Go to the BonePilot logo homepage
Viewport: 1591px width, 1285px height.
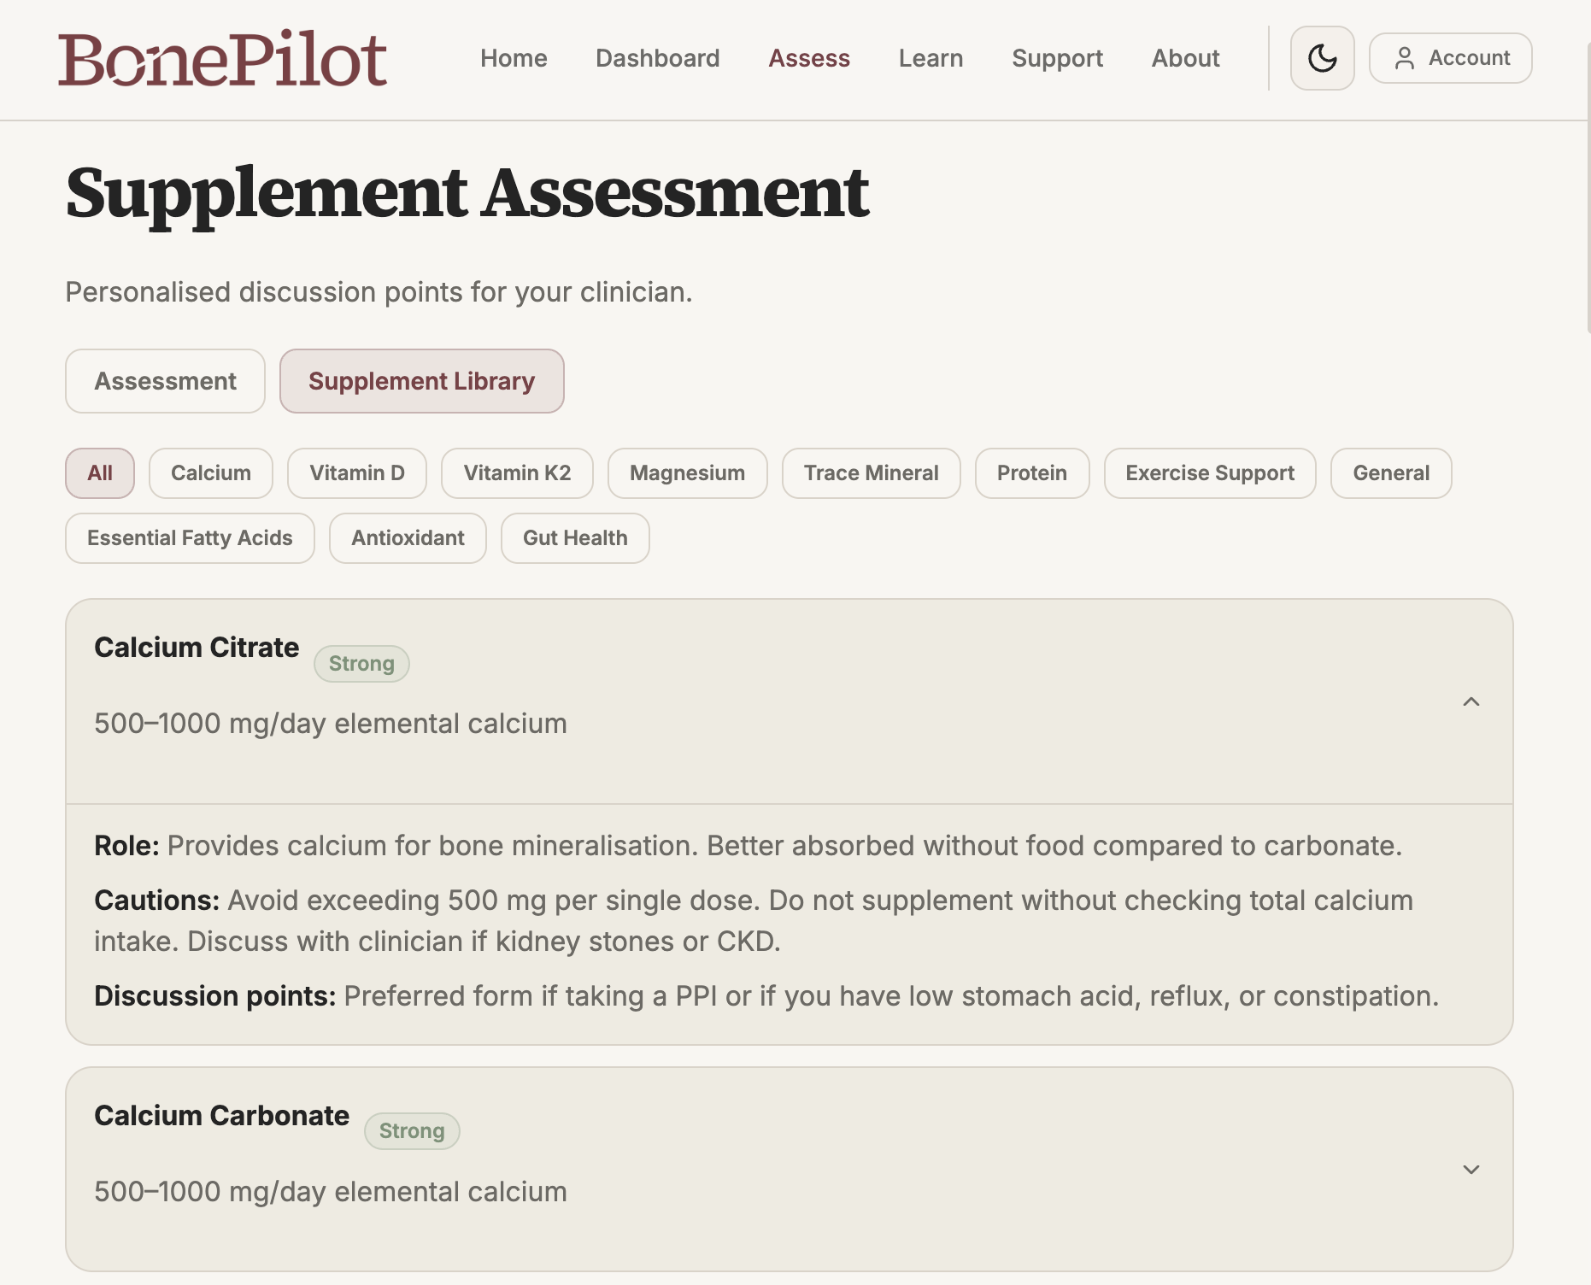(x=222, y=60)
